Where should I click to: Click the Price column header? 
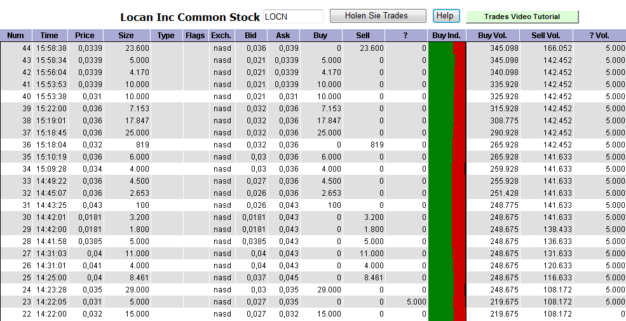tap(85, 36)
